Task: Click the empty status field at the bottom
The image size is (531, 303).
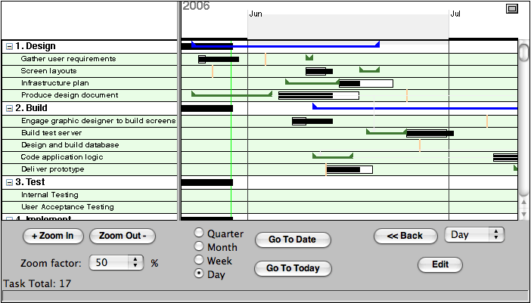Action: [265, 295]
